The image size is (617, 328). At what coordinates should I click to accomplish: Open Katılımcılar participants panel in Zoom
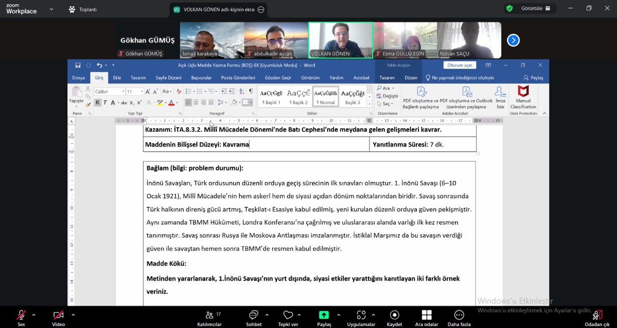[210, 318]
